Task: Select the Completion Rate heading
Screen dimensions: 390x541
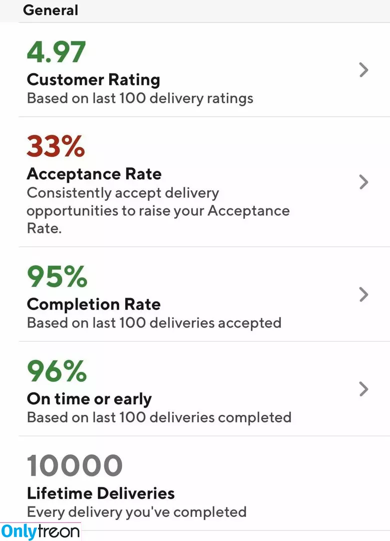Action: (94, 305)
